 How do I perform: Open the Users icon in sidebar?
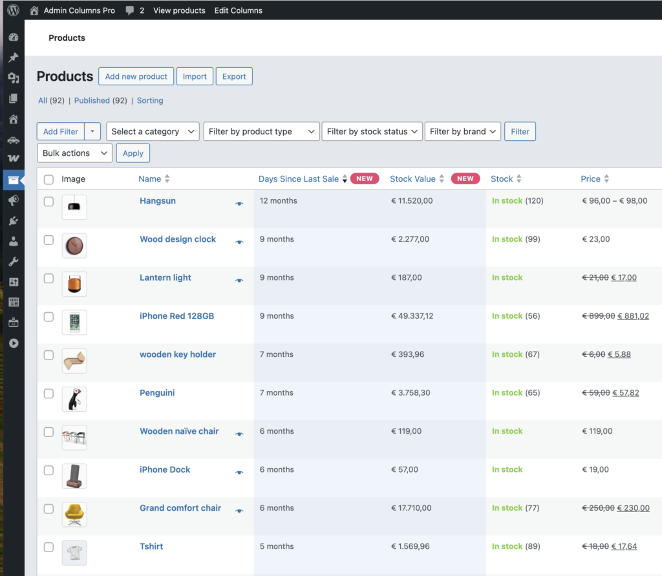click(13, 241)
